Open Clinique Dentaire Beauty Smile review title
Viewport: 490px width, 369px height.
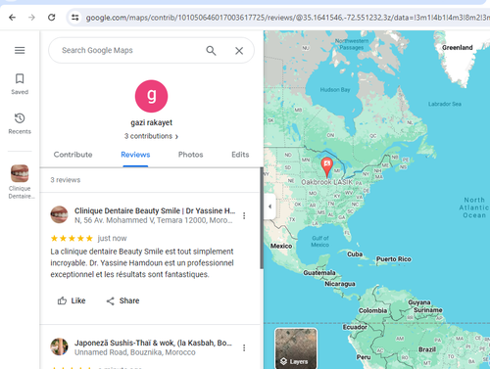click(155, 210)
